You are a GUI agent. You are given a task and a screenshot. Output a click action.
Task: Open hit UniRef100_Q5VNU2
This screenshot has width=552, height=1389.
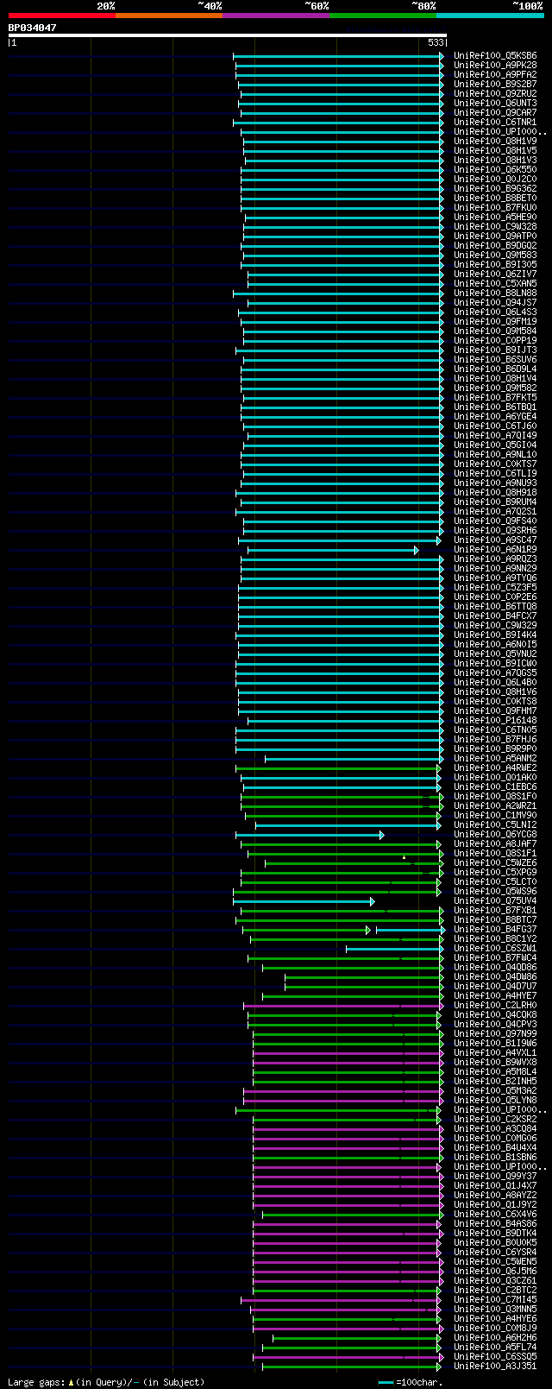[495, 654]
